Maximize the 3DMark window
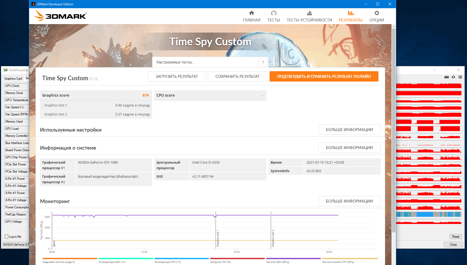 coord(378,4)
